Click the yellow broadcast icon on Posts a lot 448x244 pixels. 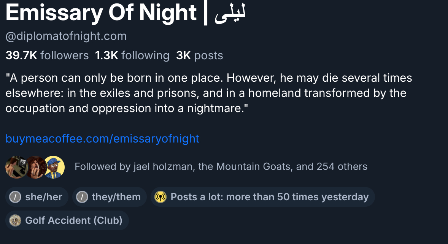[x=160, y=197]
